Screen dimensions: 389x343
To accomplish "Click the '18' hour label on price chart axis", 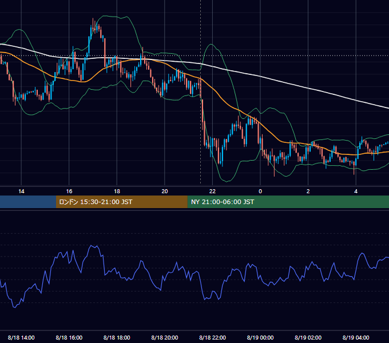I will point(117,192).
